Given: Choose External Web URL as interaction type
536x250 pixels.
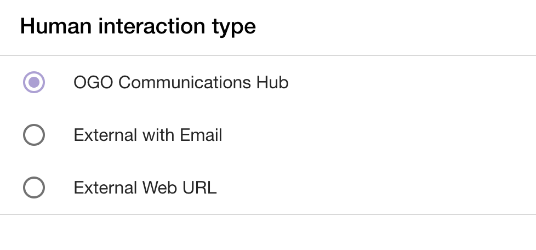Looking at the screenshot, I should pos(34,188).
